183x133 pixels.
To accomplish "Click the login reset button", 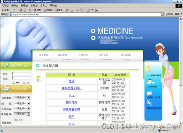I will click(x=26, y=83).
